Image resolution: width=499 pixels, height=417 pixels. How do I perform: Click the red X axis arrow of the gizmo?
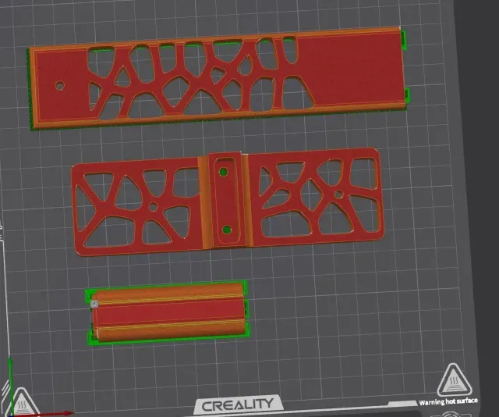pos(43,414)
